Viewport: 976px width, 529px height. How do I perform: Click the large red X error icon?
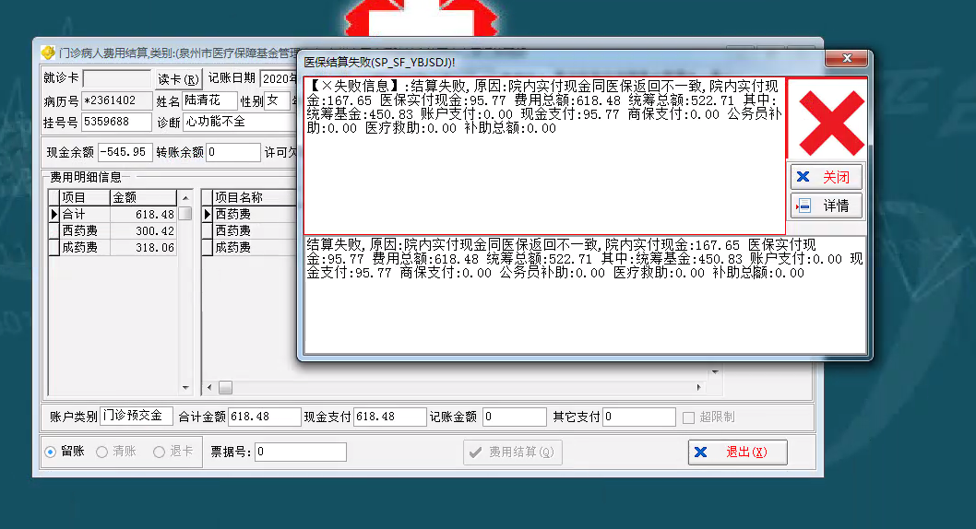tap(831, 123)
